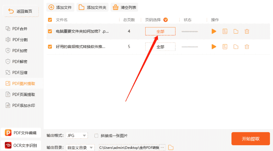Click the page count 4 cell

coord(129,31)
